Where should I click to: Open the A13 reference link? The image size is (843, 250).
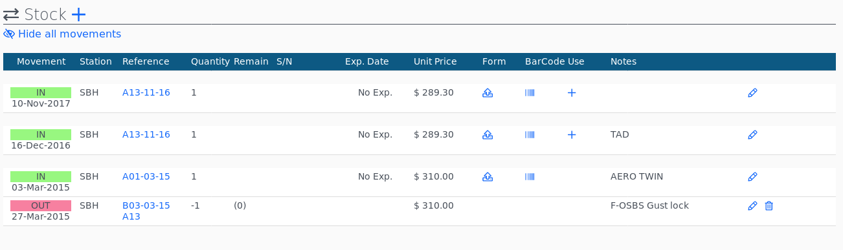click(x=131, y=216)
